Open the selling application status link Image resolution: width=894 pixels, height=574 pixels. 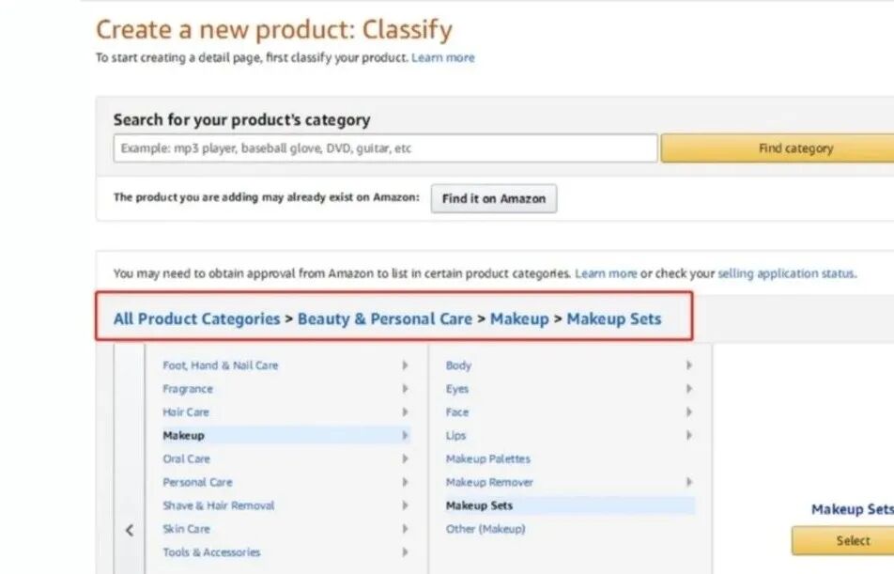point(786,273)
